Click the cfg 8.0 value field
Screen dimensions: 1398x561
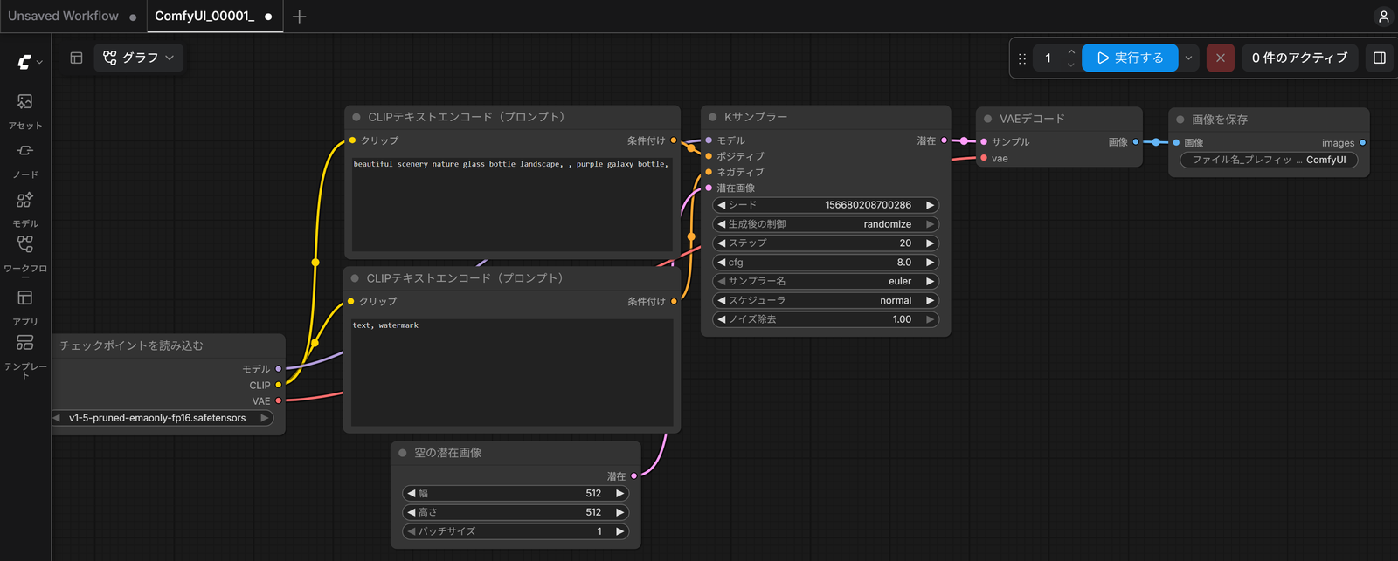point(826,263)
